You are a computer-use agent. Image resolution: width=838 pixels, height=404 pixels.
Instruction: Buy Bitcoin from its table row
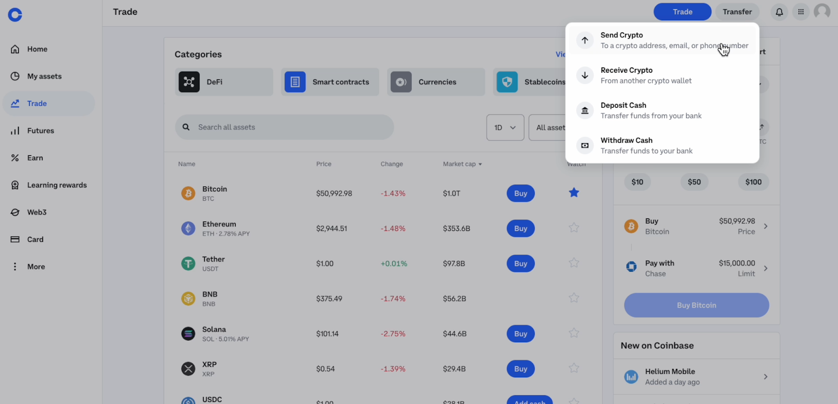(x=521, y=193)
